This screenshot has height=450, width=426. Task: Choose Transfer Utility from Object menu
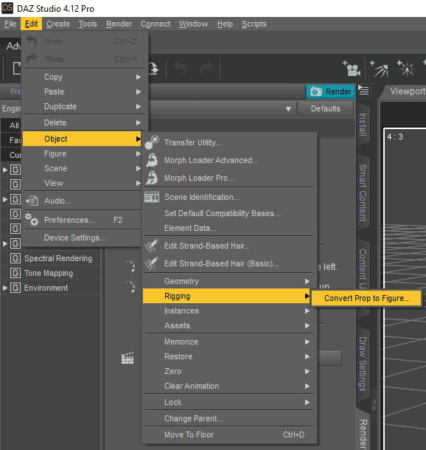point(228,142)
